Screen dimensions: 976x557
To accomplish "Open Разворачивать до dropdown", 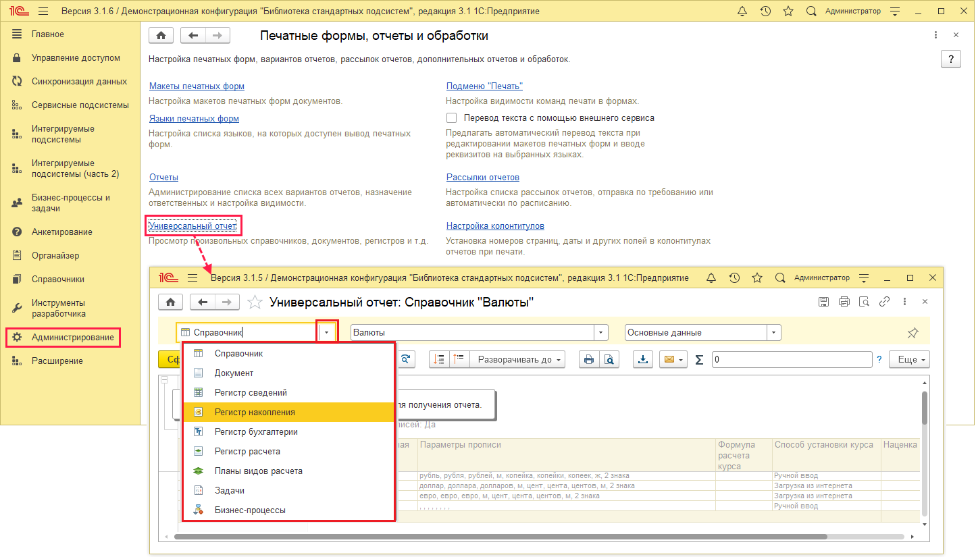I will [519, 360].
